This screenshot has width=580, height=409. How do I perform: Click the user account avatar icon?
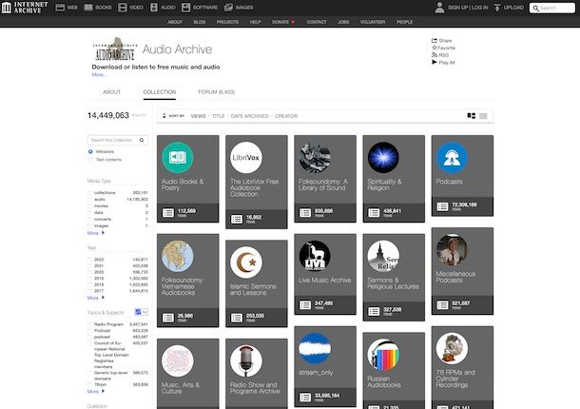(439, 8)
